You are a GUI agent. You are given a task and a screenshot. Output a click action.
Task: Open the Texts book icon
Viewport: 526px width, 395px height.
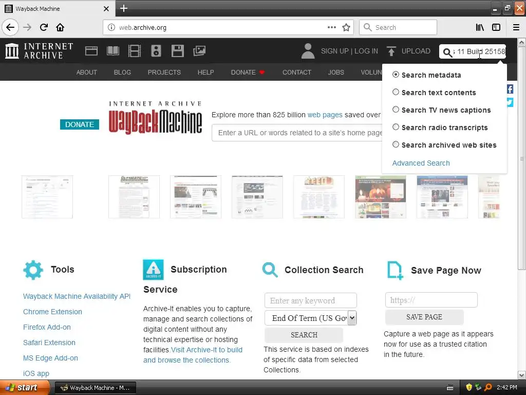point(112,51)
